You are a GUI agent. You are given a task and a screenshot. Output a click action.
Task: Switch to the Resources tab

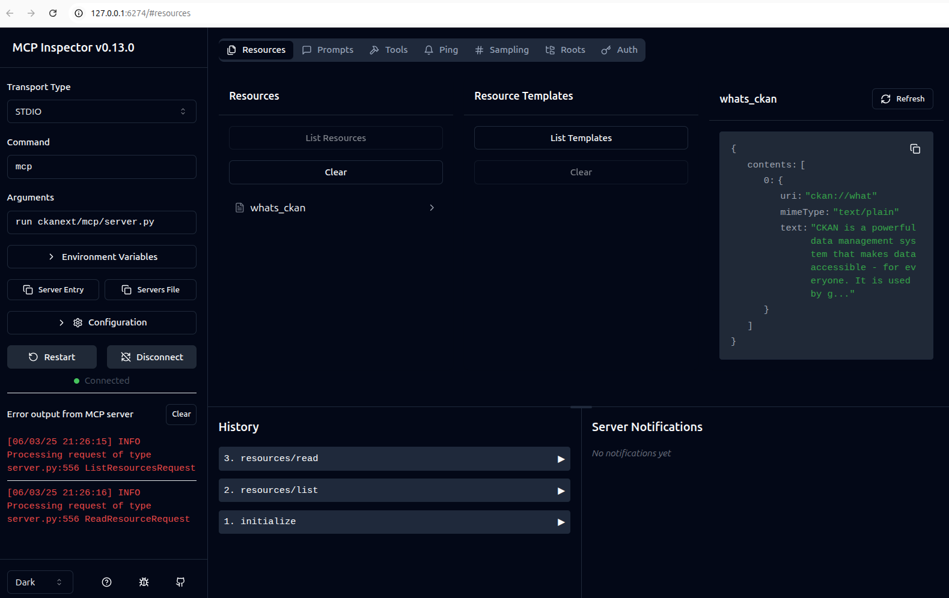coord(257,50)
